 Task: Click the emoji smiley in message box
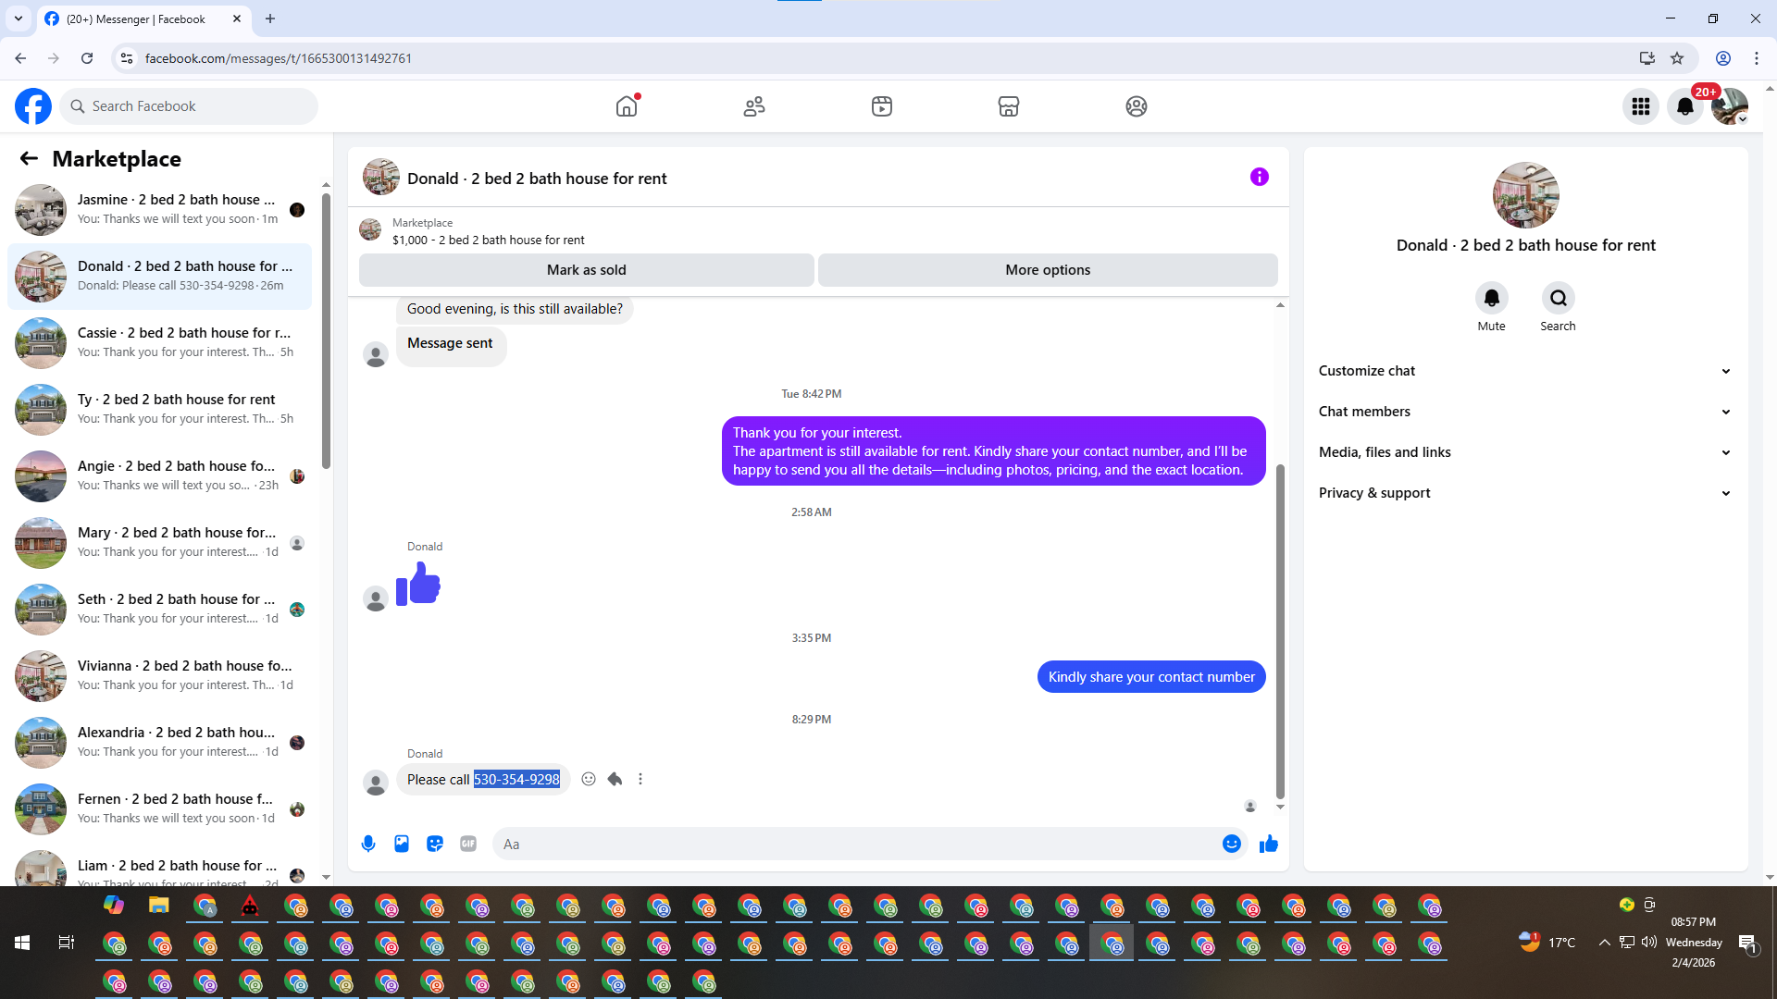point(1231,844)
